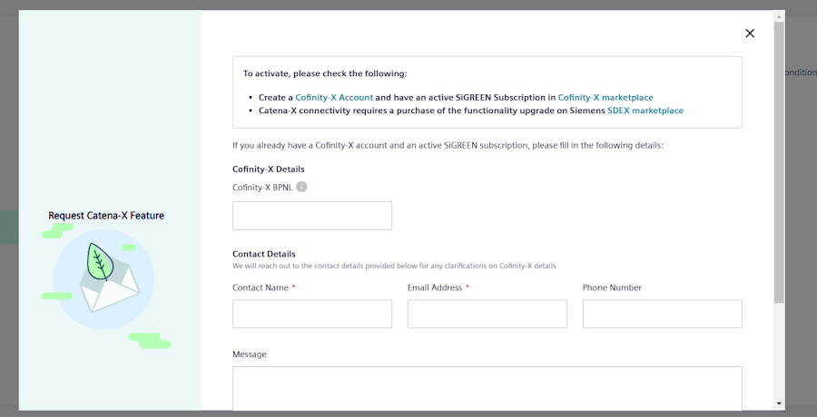817x417 pixels.
Task: Close the Request Catena-X Feature dialog
Action: pos(750,34)
